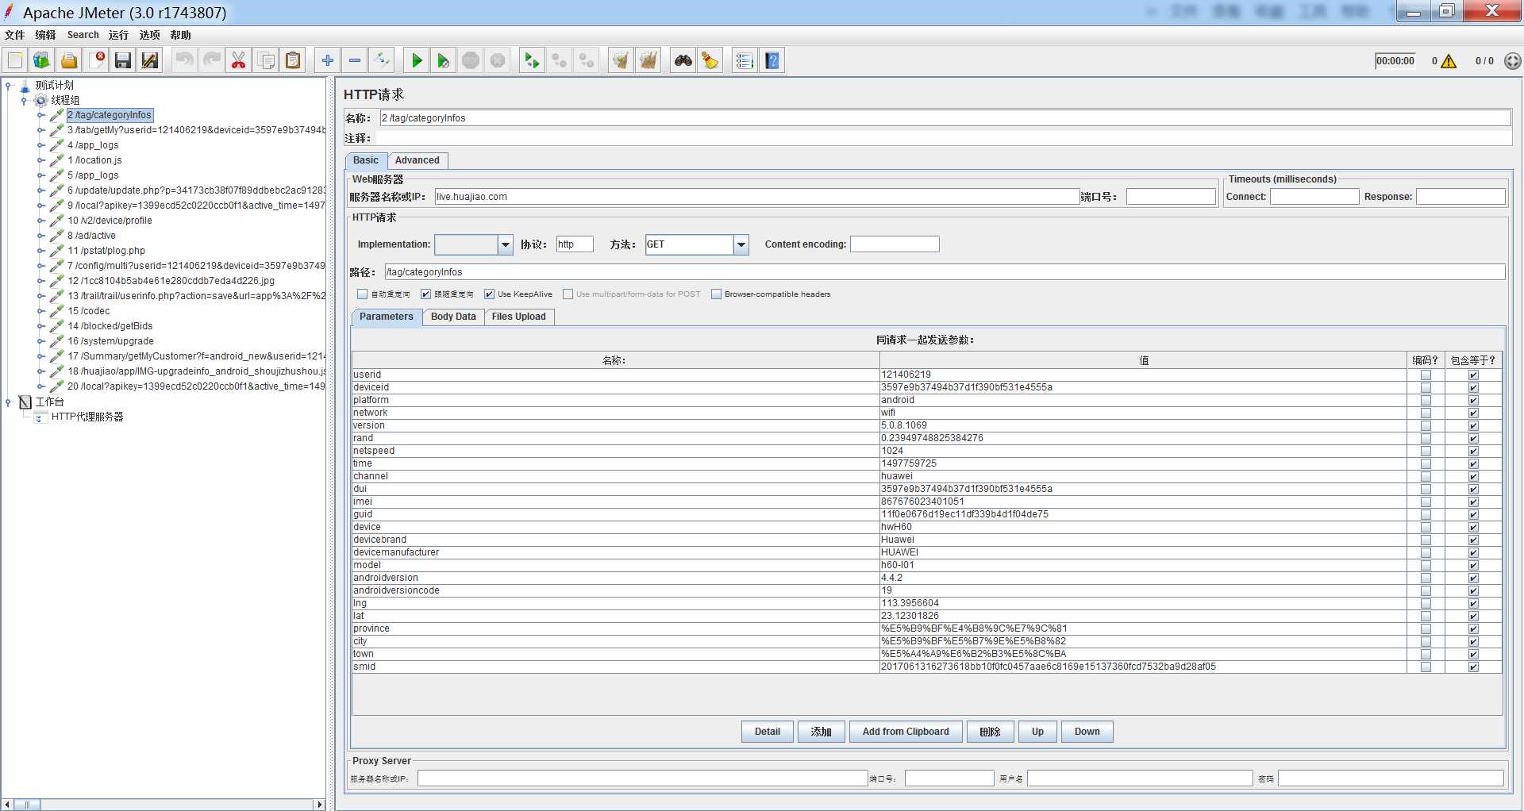This screenshot has width=1524, height=811.
Task: Expand the '8 /ad/active' tree node
Action: [40, 236]
